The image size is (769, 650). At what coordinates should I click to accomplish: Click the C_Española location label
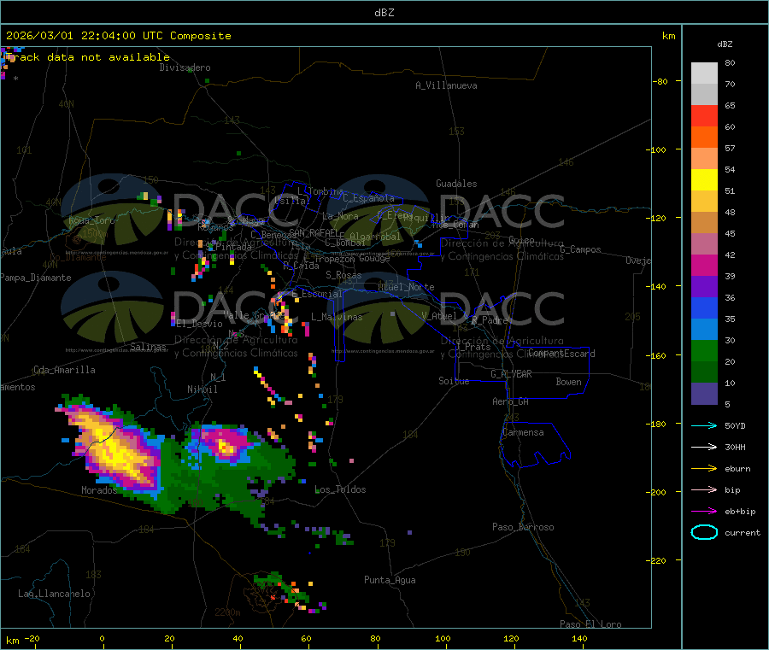click(368, 198)
